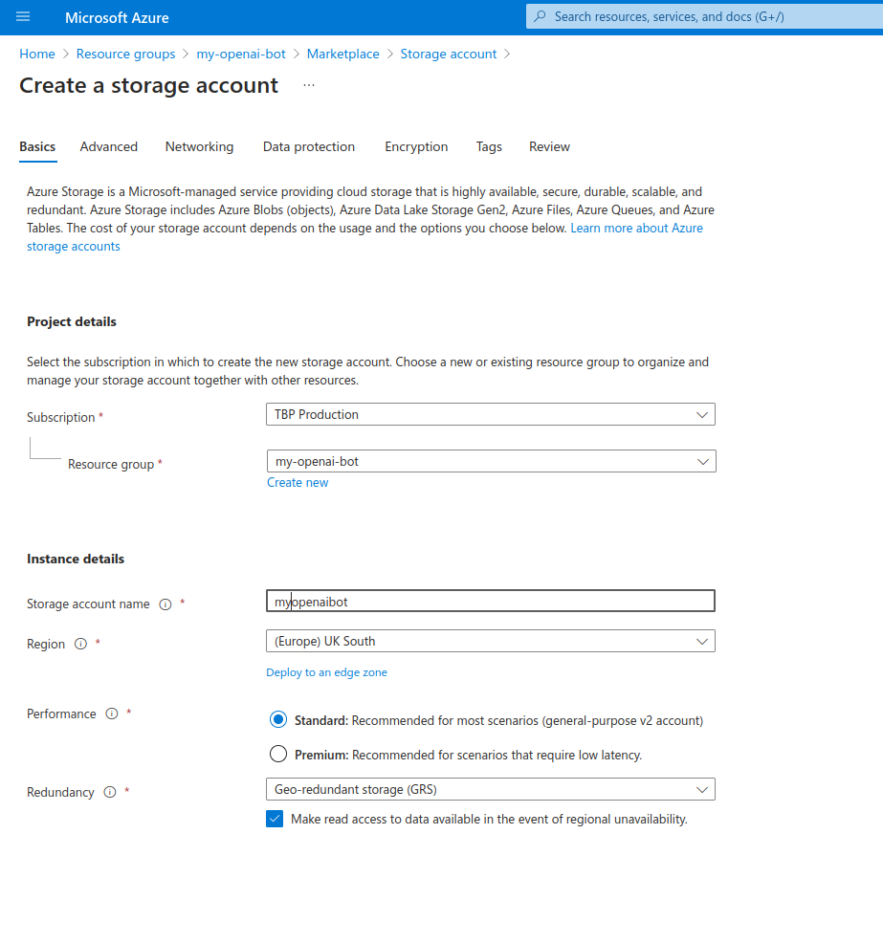Click the Instance details heading
This screenshot has width=883, height=944.
(76, 560)
